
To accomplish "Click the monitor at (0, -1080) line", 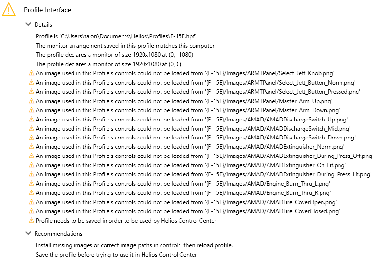I will (115, 55).
